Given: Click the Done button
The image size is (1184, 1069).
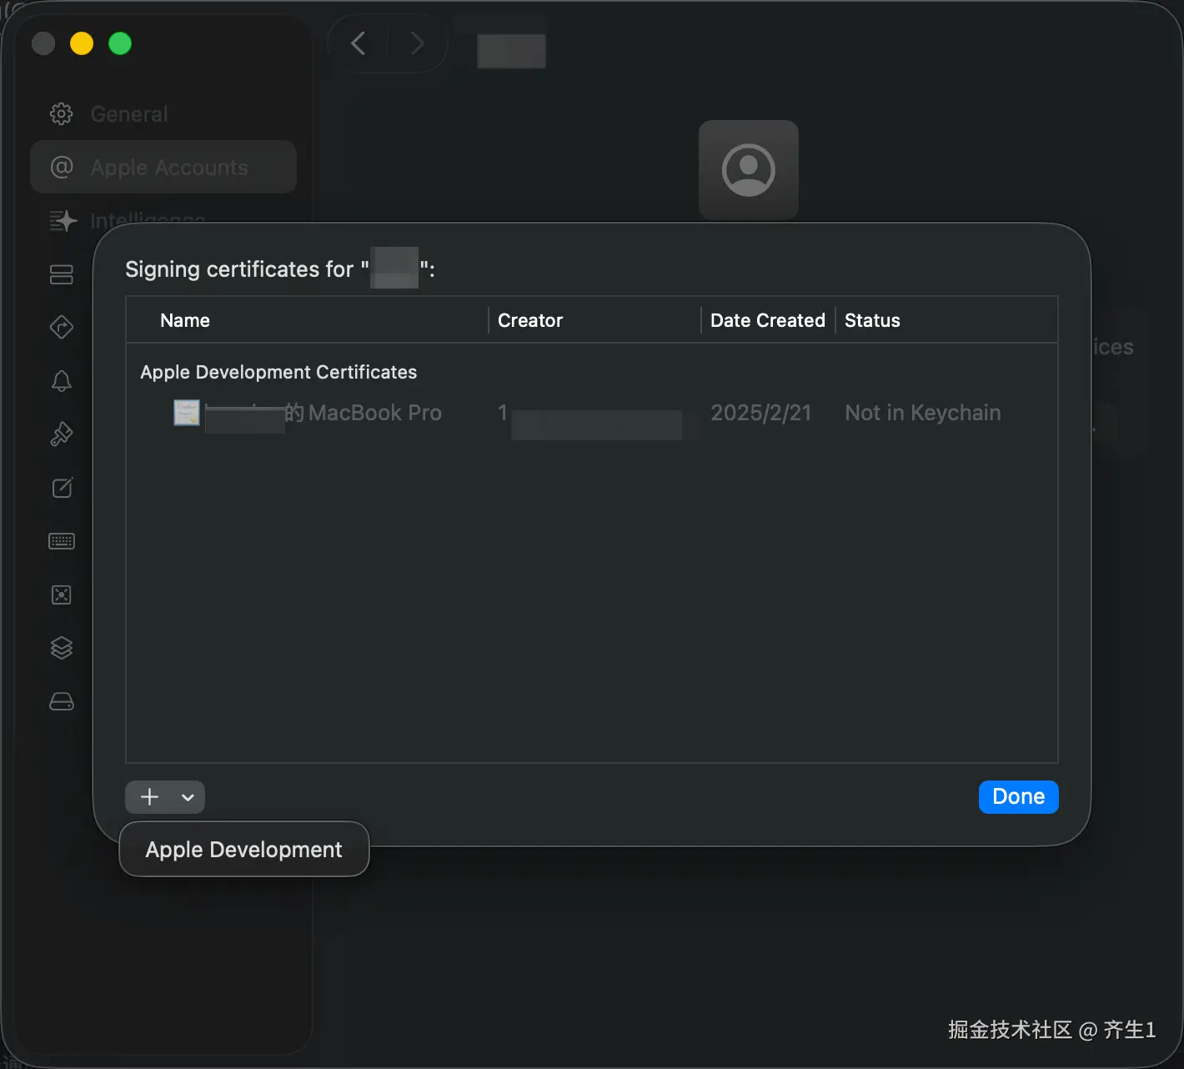Looking at the screenshot, I should coord(1019,797).
